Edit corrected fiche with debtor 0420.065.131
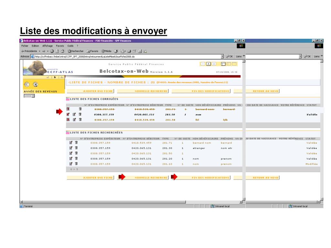Viewport: 331px width, 248px height. click(x=74, y=114)
